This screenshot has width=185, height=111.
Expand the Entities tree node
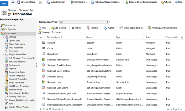pyautogui.click(x=3, y=37)
